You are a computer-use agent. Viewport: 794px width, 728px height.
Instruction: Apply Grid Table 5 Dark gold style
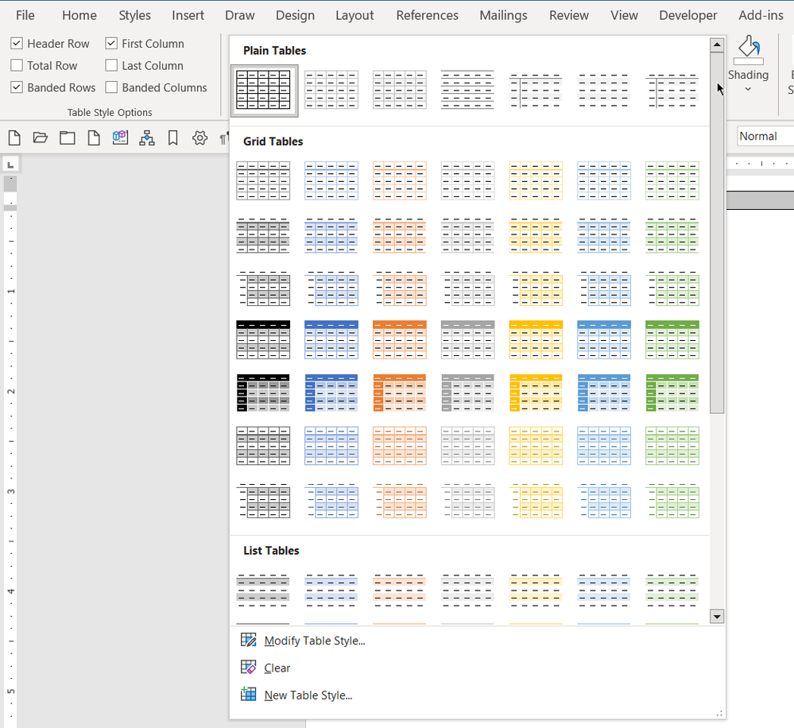(536, 393)
